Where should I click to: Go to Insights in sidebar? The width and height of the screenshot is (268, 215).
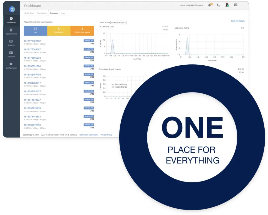tap(11, 43)
